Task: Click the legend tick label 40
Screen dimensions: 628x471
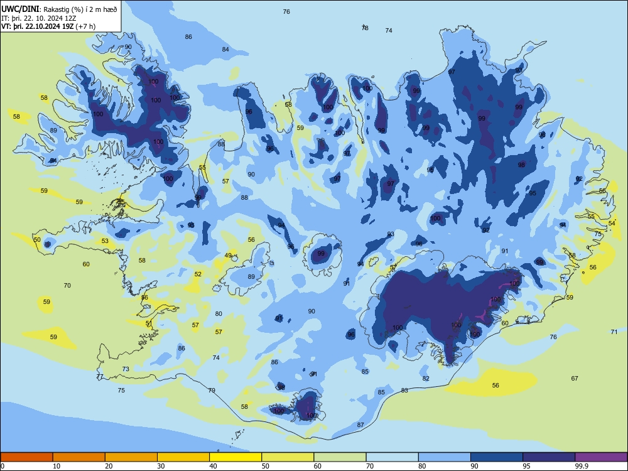Action: coord(214,466)
